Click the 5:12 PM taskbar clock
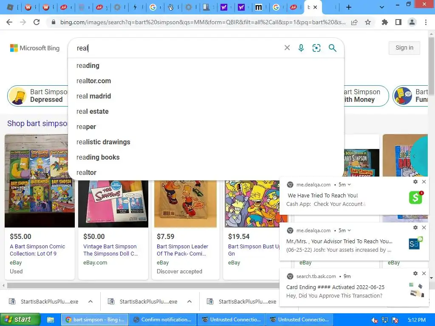Viewport: 435px width, 326px height. [x=417, y=320]
